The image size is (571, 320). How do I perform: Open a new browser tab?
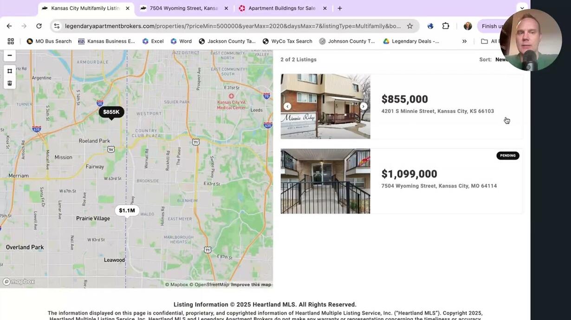340,8
